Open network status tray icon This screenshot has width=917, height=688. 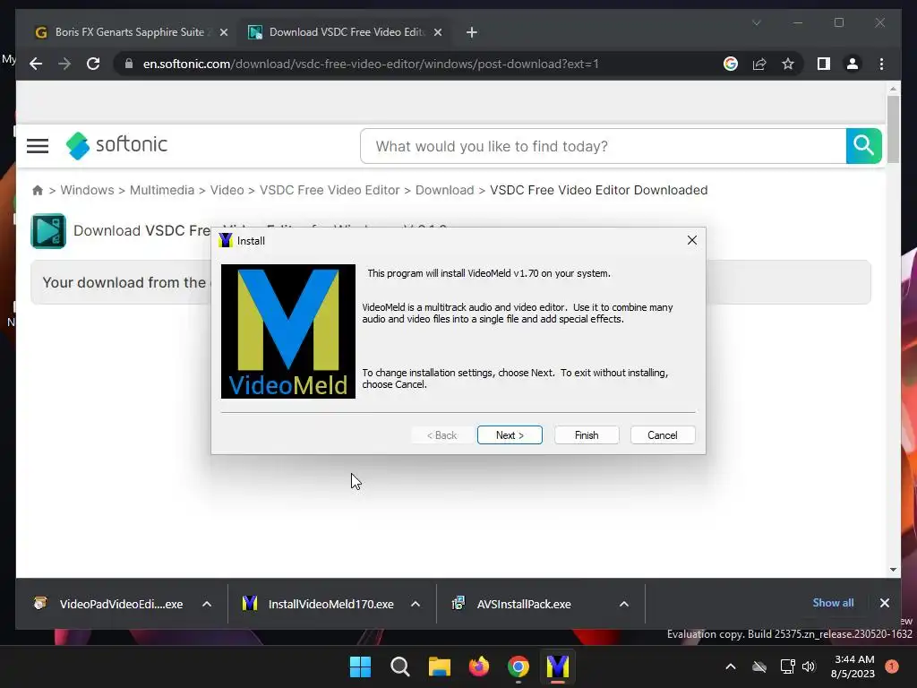pos(787,666)
